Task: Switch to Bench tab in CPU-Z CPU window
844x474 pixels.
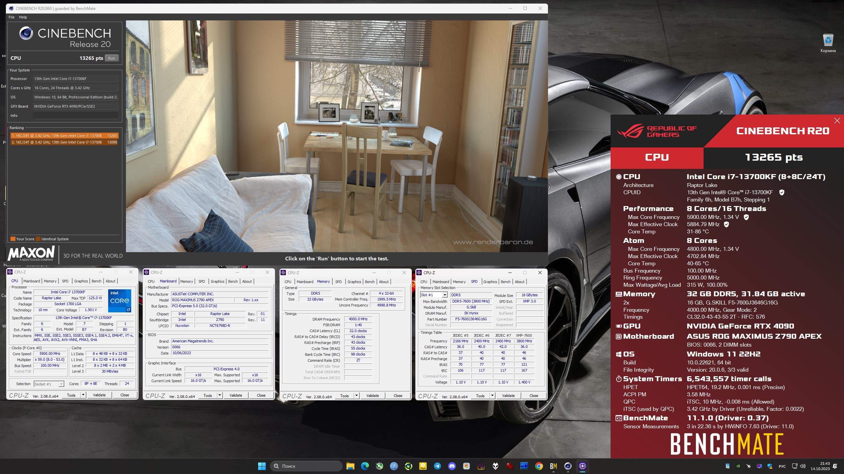Action: pyautogui.click(x=96, y=281)
